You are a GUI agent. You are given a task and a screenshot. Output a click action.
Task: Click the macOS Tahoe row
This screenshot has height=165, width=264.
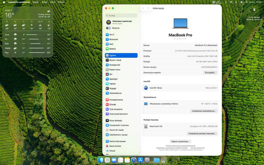coord(180,88)
